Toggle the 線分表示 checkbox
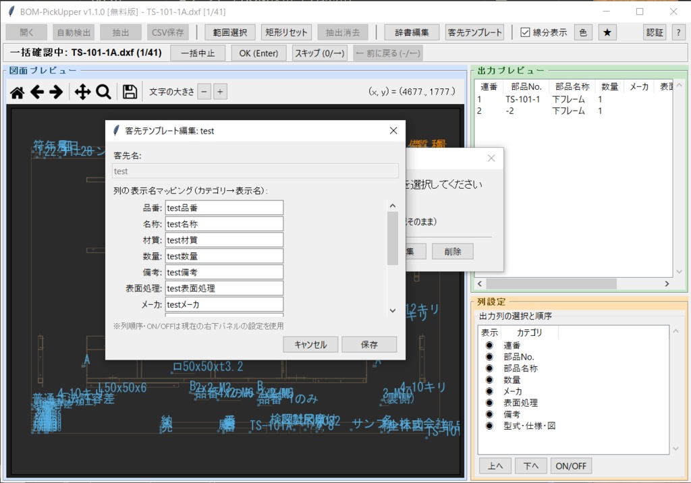This screenshot has height=483, width=691. (525, 32)
